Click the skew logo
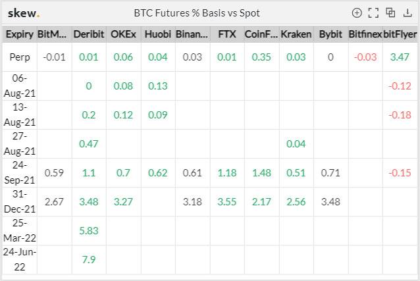Image resolution: width=420 pixels, height=281 pixels. point(24,13)
